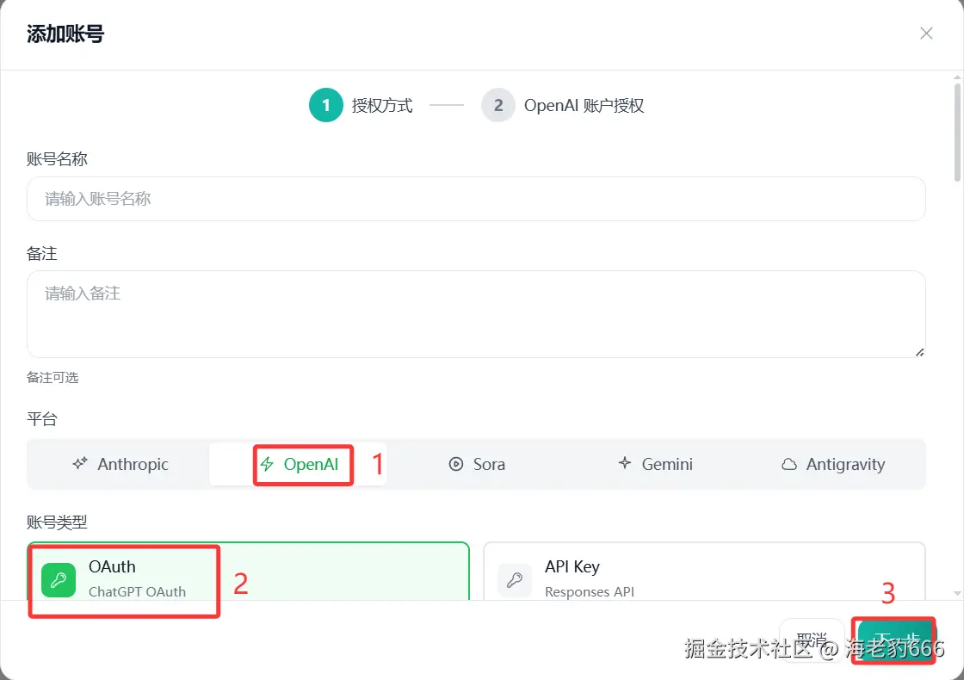The image size is (964, 680).
Task: Click the Sora play circle icon
Action: [x=455, y=464]
